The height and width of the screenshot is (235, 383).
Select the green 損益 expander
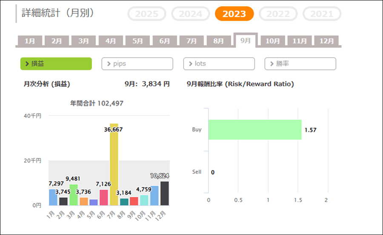pos(56,64)
